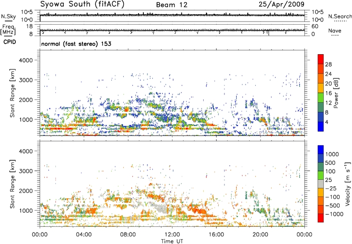
Task: Click the '16:00' time axis tick label
Action: (216, 235)
